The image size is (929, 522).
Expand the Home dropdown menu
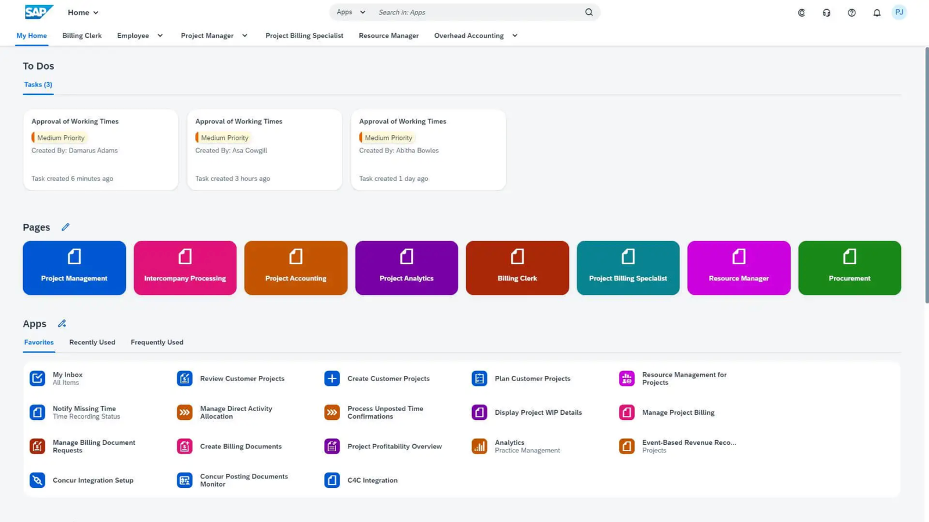(x=83, y=12)
